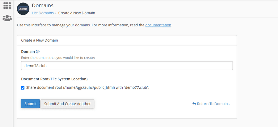Click the Document Root (File System Location) label
The width and height of the screenshot is (278, 127).
(x=54, y=79)
